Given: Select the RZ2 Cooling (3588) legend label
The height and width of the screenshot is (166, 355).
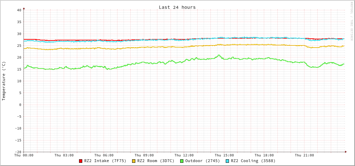Looking at the screenshot, I should click(x=253, y=161).
